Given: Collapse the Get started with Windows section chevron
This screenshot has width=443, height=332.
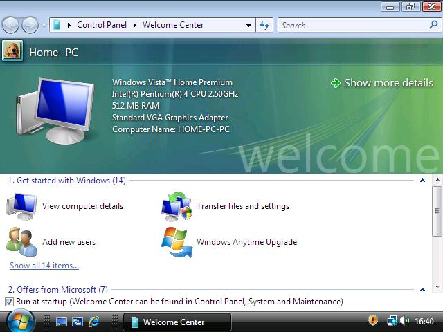Looking at the screenshot, I should [x=423, y=181].
